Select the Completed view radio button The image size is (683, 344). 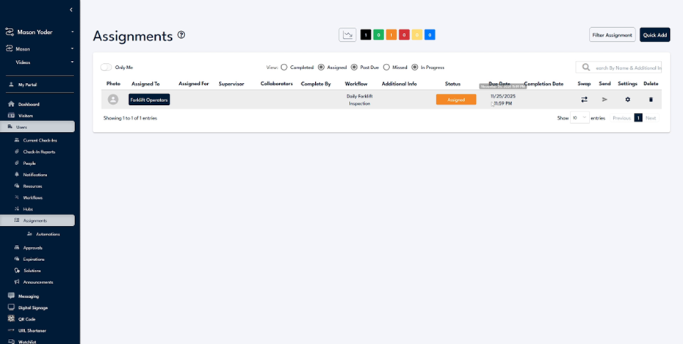284,67
